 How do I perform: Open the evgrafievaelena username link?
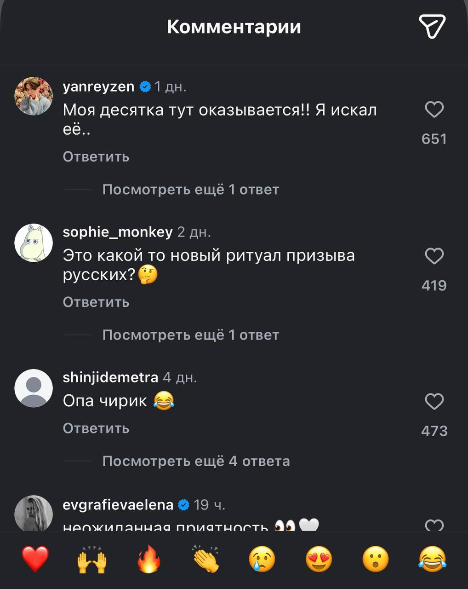coord(118,505)
